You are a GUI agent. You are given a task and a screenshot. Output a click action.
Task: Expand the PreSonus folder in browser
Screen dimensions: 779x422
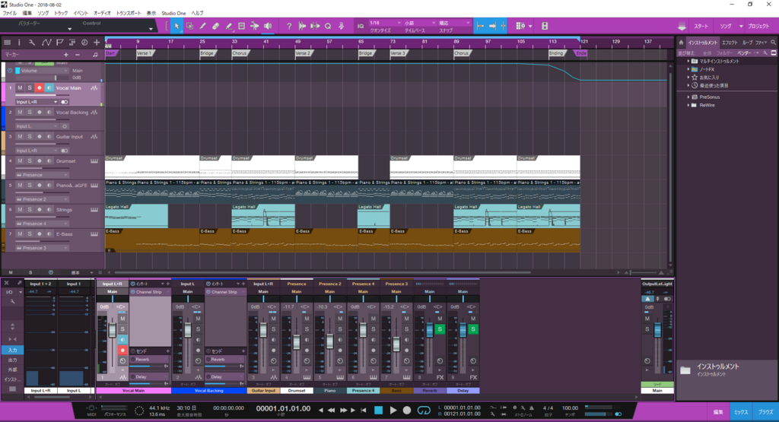tap(688, 97)
